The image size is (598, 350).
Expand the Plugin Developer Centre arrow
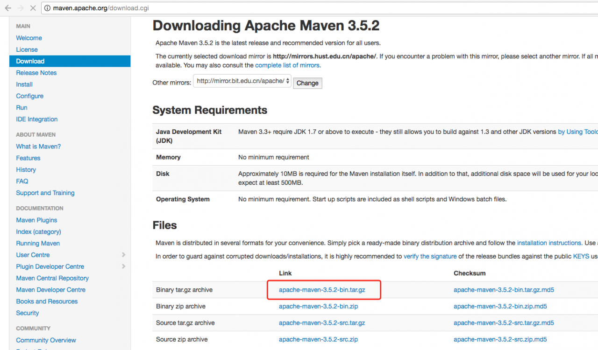pyautogui.click(x=123, y=266)
